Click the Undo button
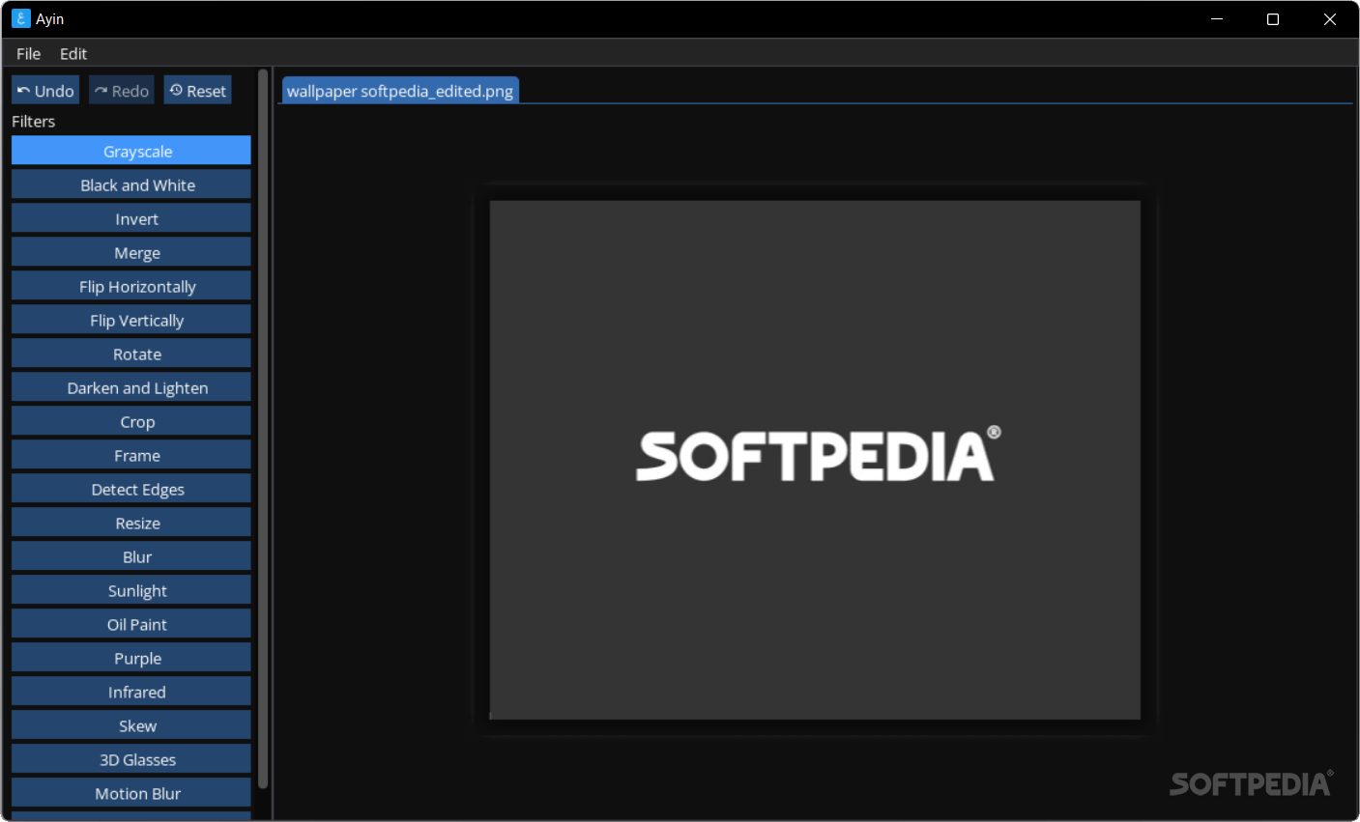This screenshot has height=822, width=1360. pyautogui.click(x=45, y=91)
